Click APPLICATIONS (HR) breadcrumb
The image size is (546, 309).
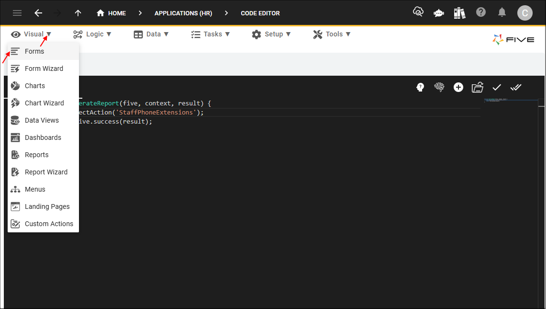click(x=183, y=13)
